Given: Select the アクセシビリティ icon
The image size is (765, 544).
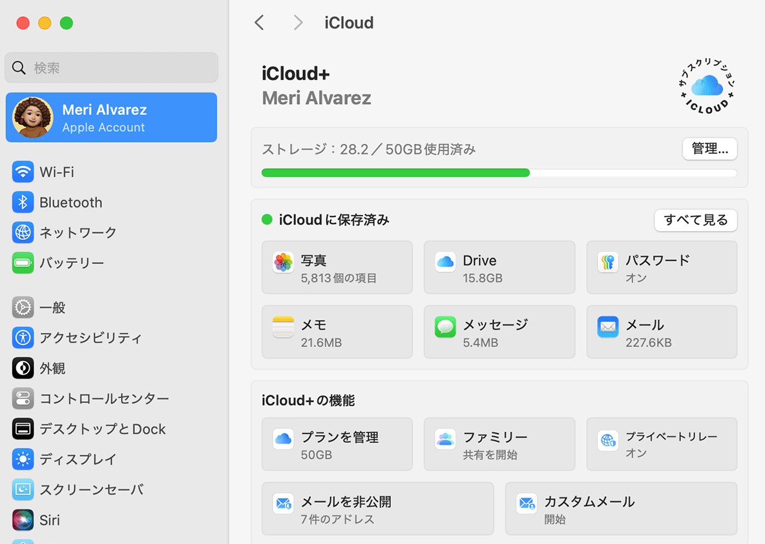Looking at the screenshot, I should [23, 338].
